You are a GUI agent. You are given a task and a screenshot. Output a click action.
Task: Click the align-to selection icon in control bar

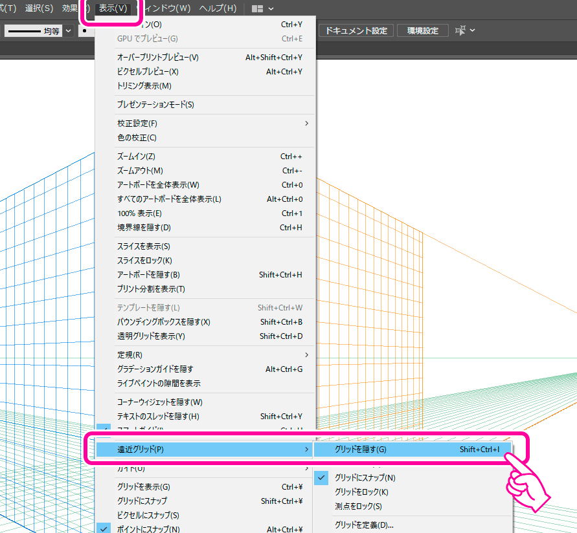[460, 30]
